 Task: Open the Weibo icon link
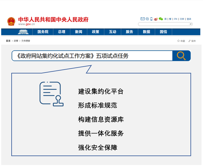(156, 19)
